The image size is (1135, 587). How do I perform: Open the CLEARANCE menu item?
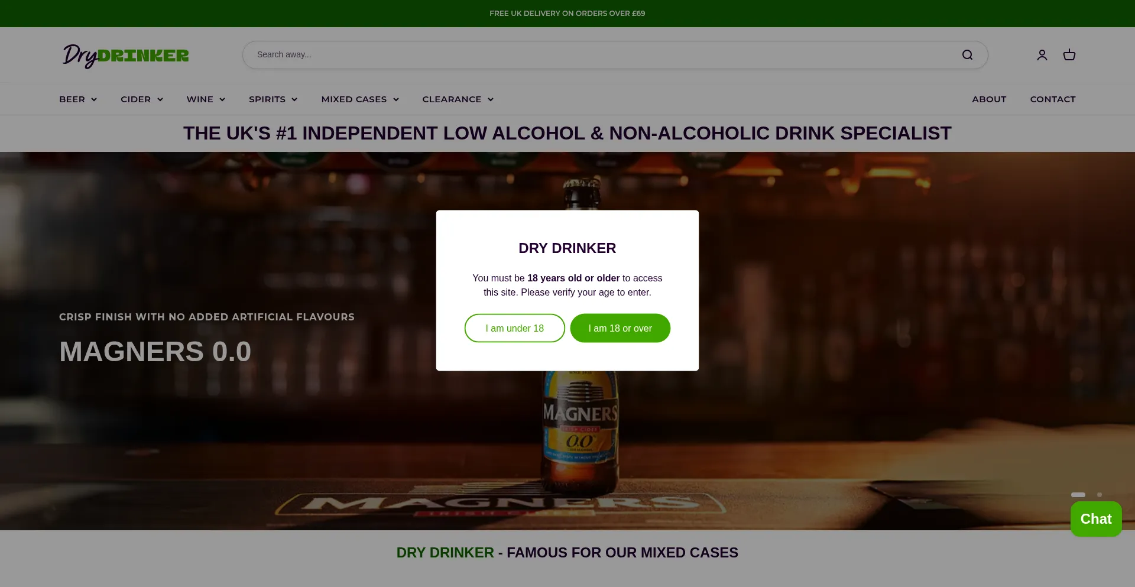[x=452, y=99]
